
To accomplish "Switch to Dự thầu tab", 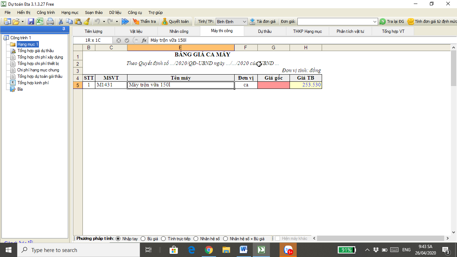I will 265,31.
